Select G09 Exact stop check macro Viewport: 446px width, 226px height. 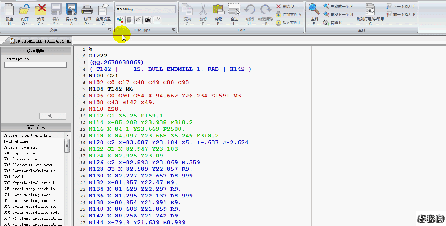pyautogui.click(x=32, y=189)
